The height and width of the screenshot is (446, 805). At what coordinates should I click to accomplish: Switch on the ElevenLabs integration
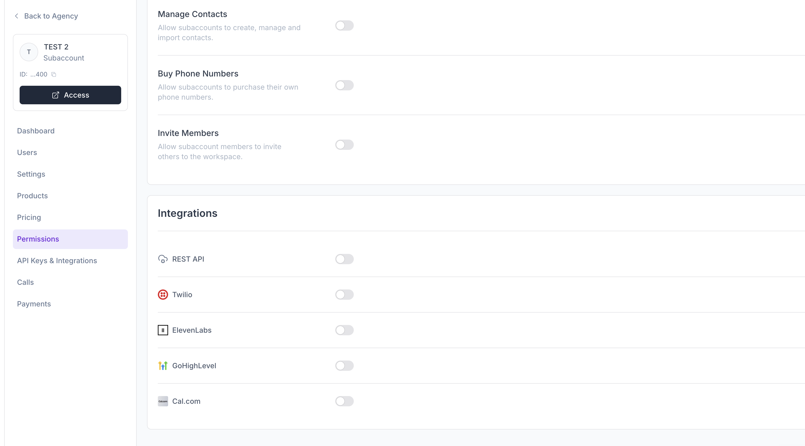click(x=344, y=330)
